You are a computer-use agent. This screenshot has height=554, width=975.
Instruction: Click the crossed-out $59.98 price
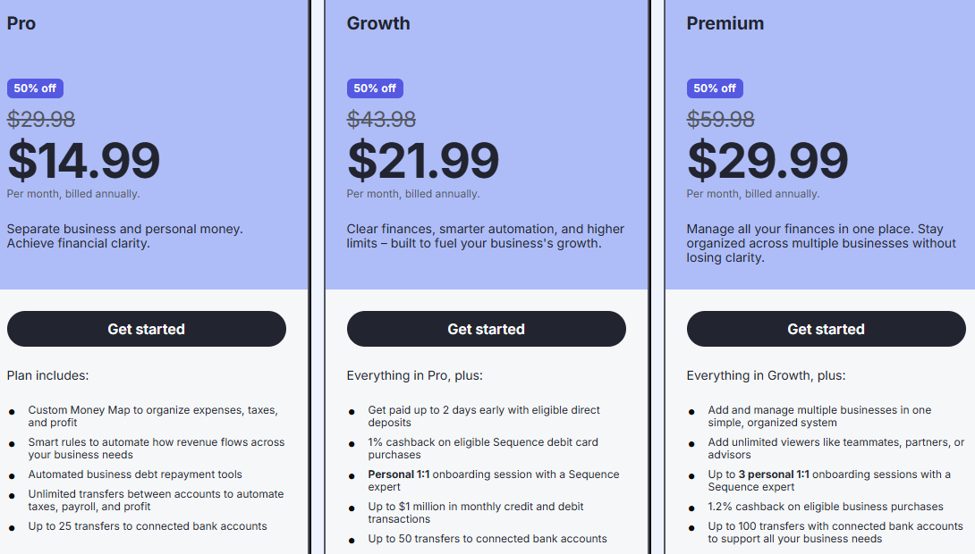point(720,119)
